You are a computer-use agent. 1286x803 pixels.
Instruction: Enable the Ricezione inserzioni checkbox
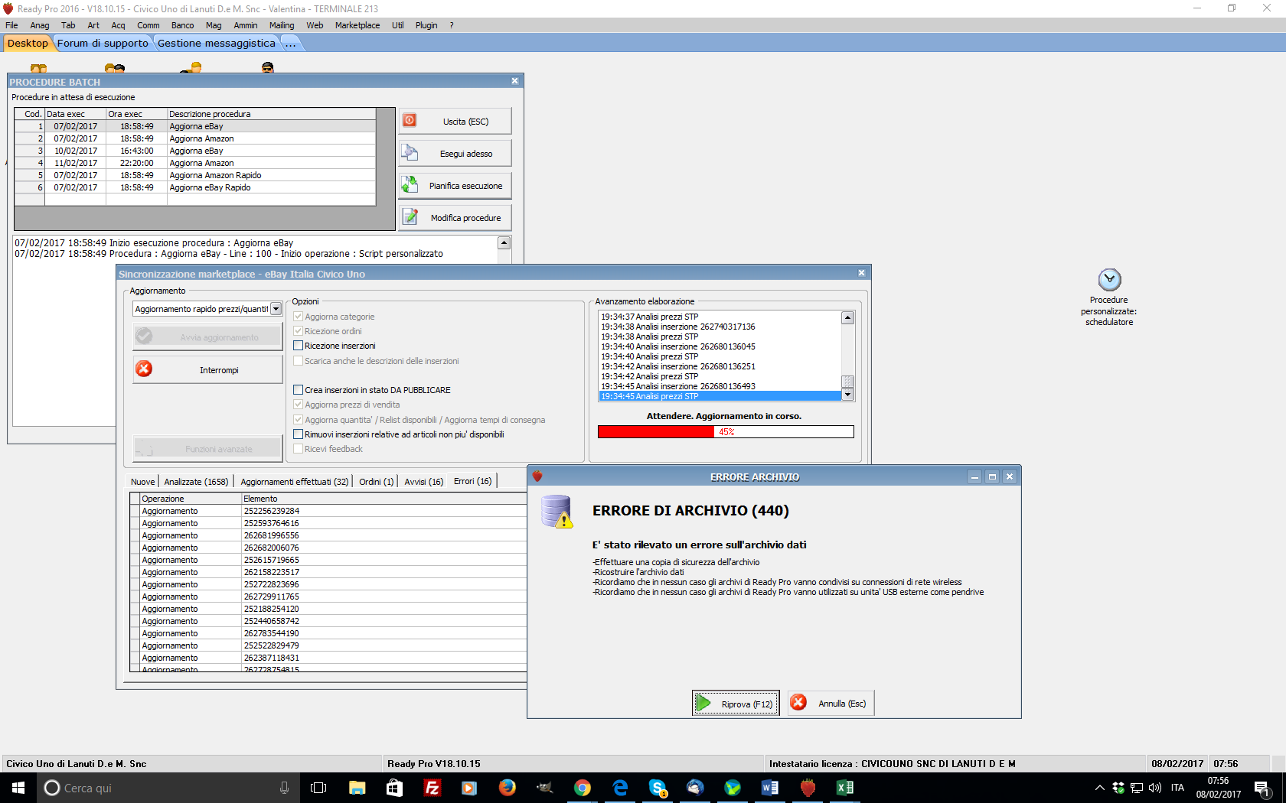[299, 346]
